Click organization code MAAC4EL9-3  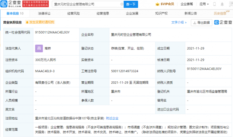point(45,71)
